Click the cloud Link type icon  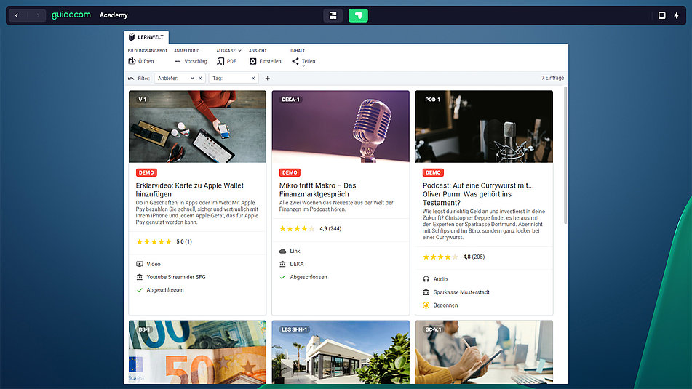click(x=283, y=251)
